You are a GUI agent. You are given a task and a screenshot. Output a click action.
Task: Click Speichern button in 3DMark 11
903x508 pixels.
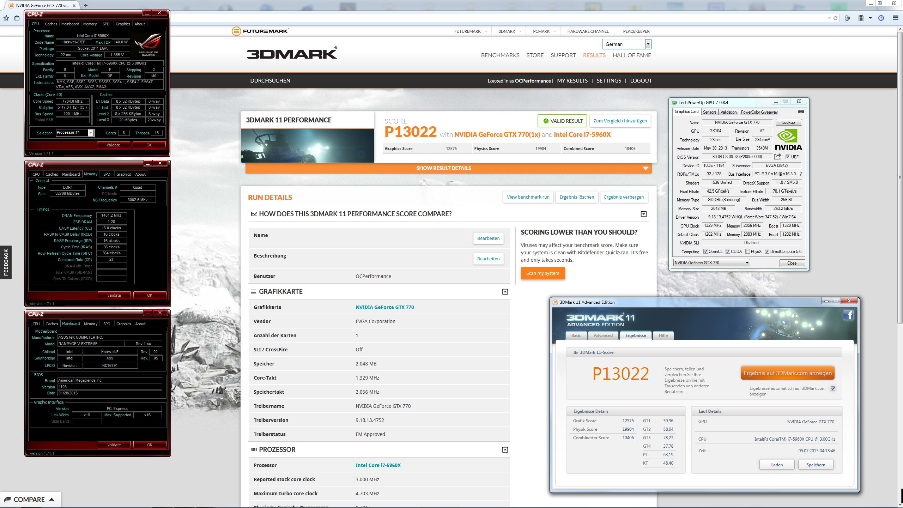coord(816,465)
